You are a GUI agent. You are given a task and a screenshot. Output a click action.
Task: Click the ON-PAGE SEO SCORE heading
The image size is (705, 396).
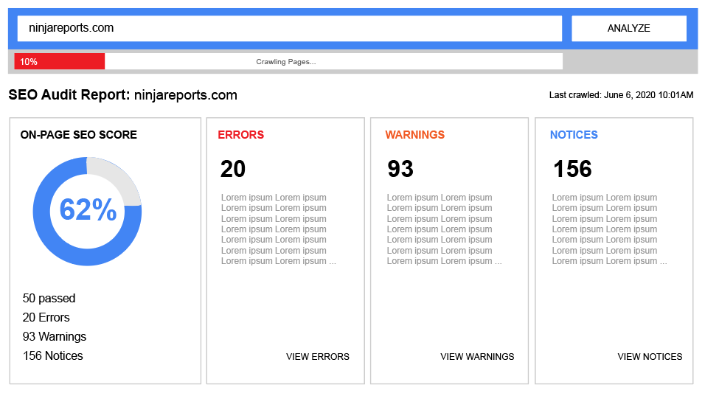click(x=79, y=135)
